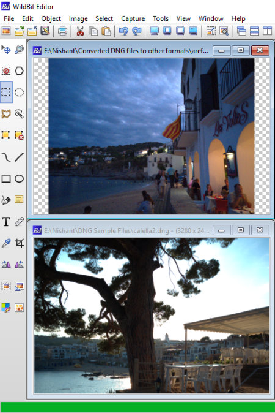The height and width of the screenshot is (413, 275).
Task: Click the image preview magnifier icon in toolbar
Action: [x=224, y=31]
